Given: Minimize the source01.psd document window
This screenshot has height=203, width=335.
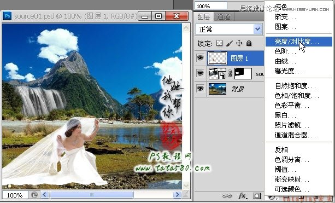Looking at the screenshot, I should 145,16.
